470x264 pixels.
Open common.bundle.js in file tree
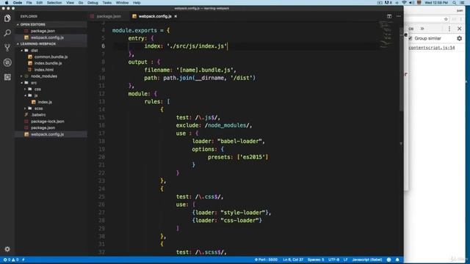coord(51,57)
